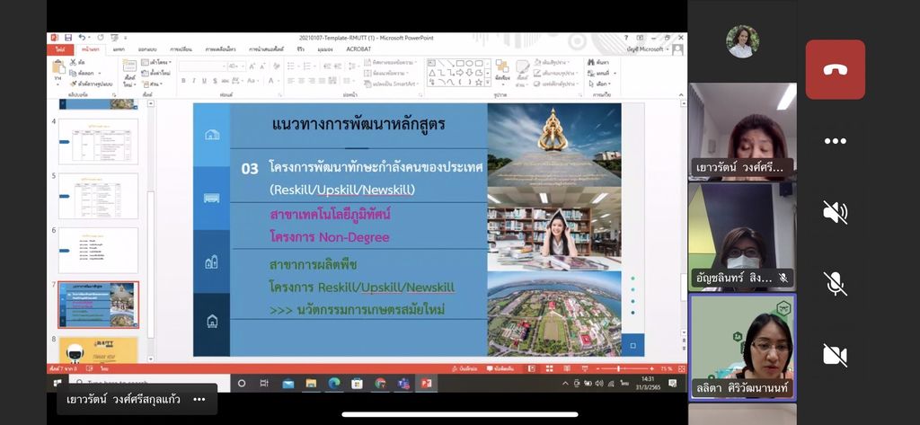Click Comments in the status bar
The width and height of the screenshot is (920, 425).
click(500, 368)
